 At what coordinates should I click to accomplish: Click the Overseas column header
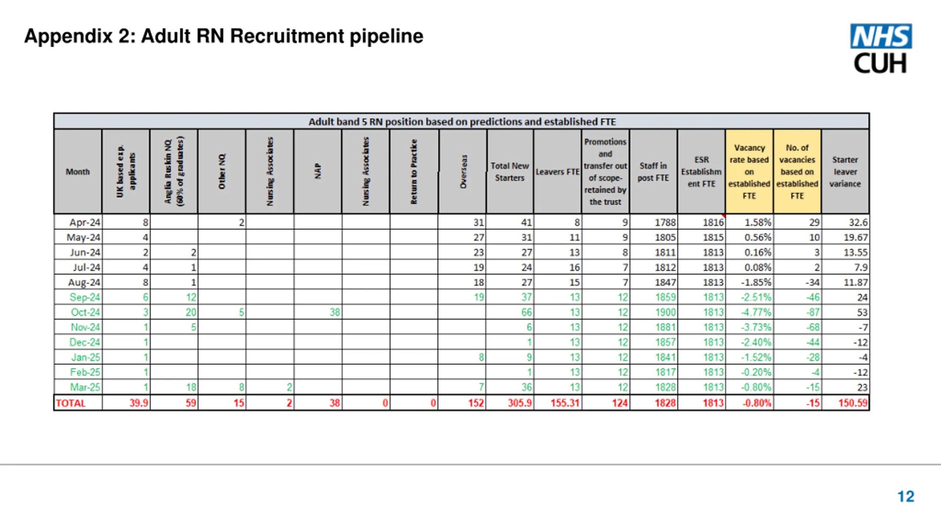[x=463, y=172]
